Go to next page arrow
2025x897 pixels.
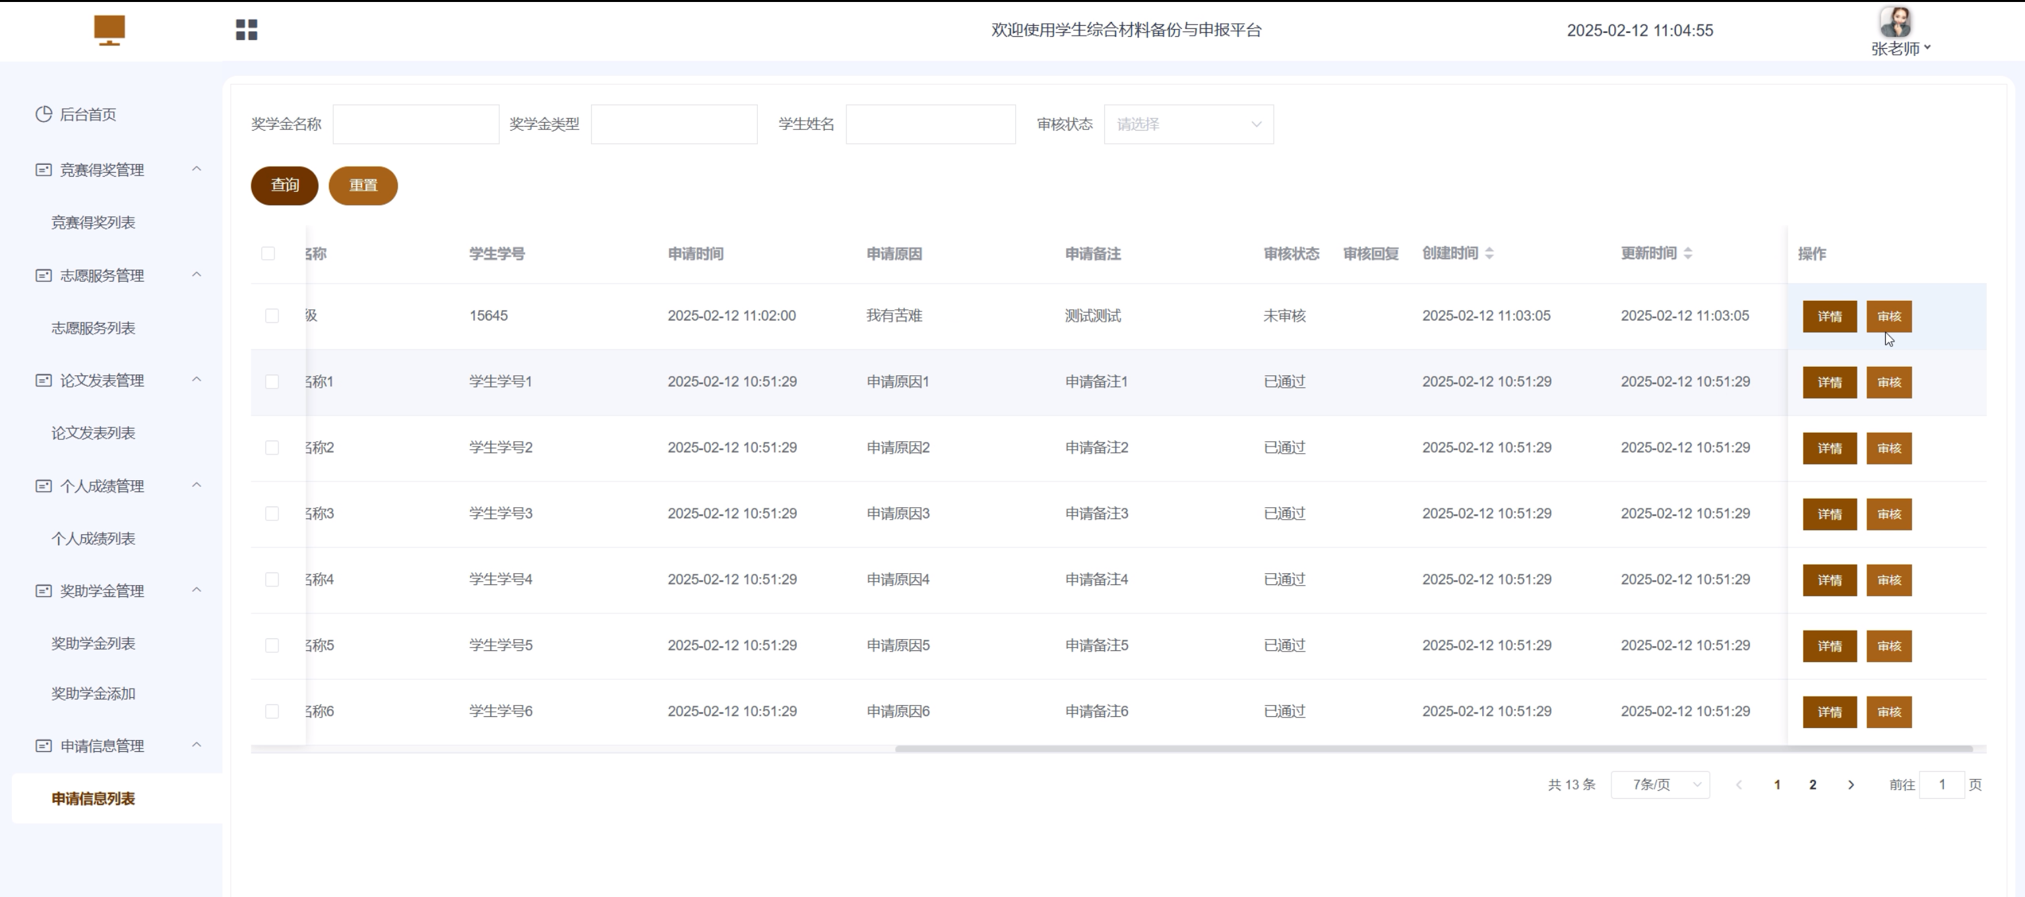[x=1850, y=785]
